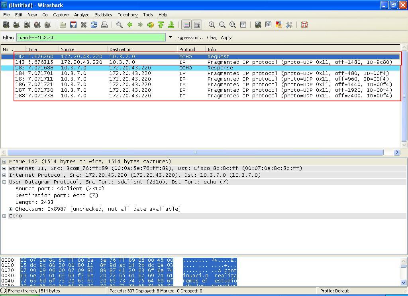This screenshot has height=296, width=408.
Task: Open the Tools menu
Action: [x=148, y=15]
